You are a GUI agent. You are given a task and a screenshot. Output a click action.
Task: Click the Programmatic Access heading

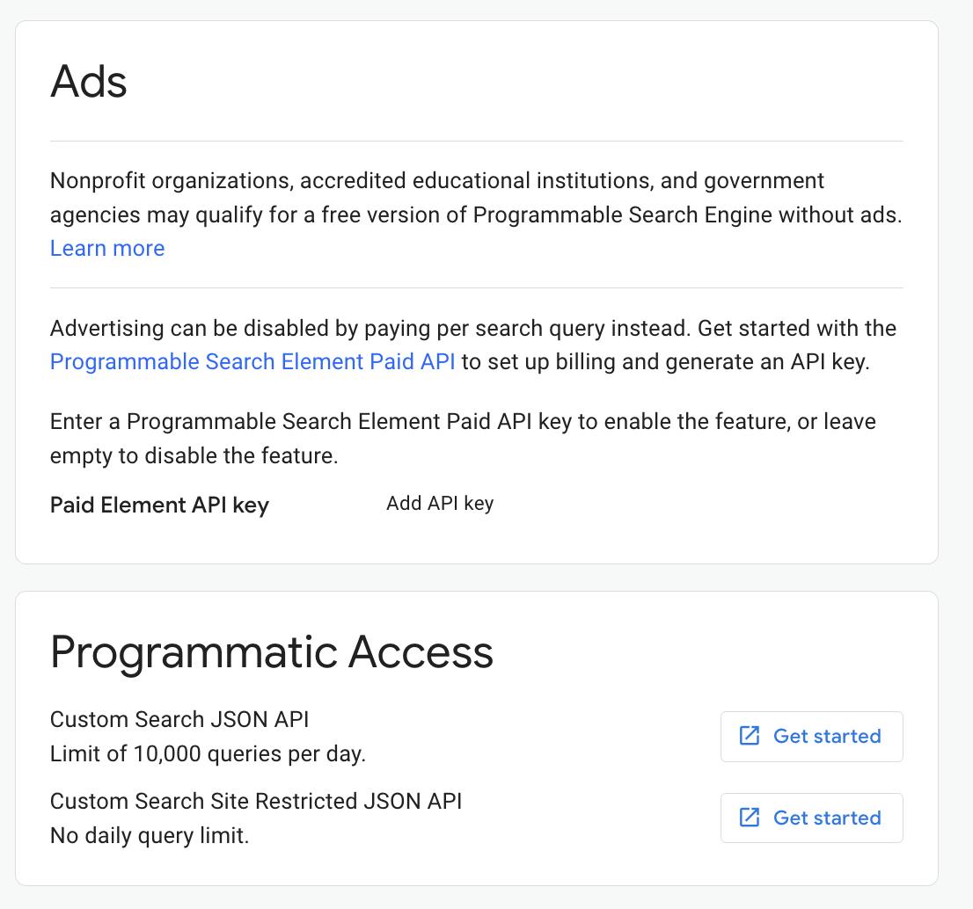click(x=273, y=651)
